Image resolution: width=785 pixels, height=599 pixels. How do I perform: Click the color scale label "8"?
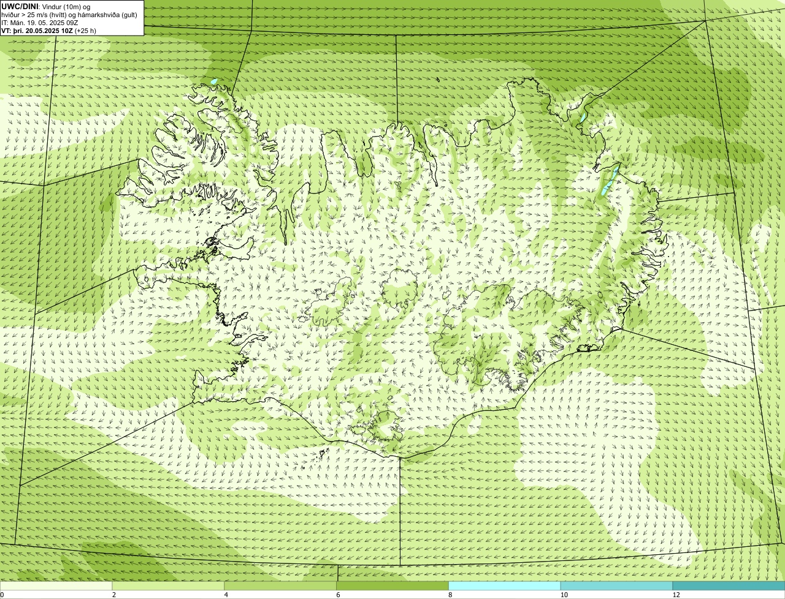(x=450, y=595)
